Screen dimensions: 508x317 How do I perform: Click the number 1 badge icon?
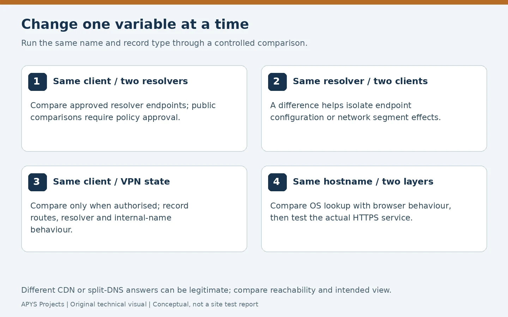point(37,82)
